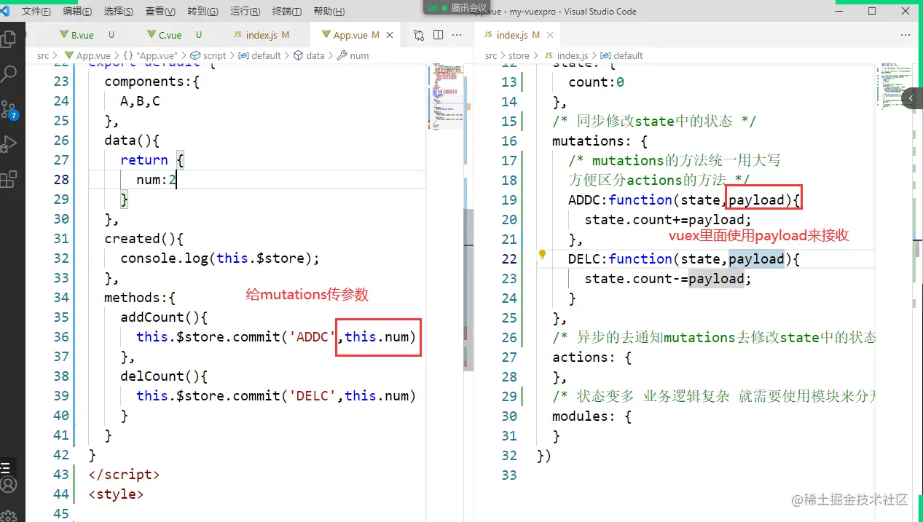
Task: Click the quick-fix lightbulb on line 22
Action: 542,255
